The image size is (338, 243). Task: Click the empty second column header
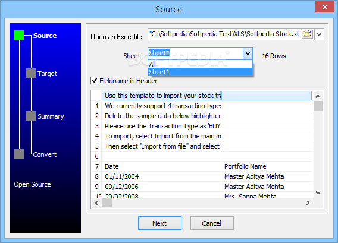click(x=267, y=96)
